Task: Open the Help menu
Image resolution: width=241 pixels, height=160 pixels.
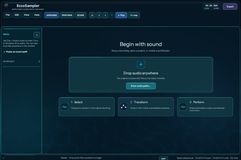Action: 37,15
